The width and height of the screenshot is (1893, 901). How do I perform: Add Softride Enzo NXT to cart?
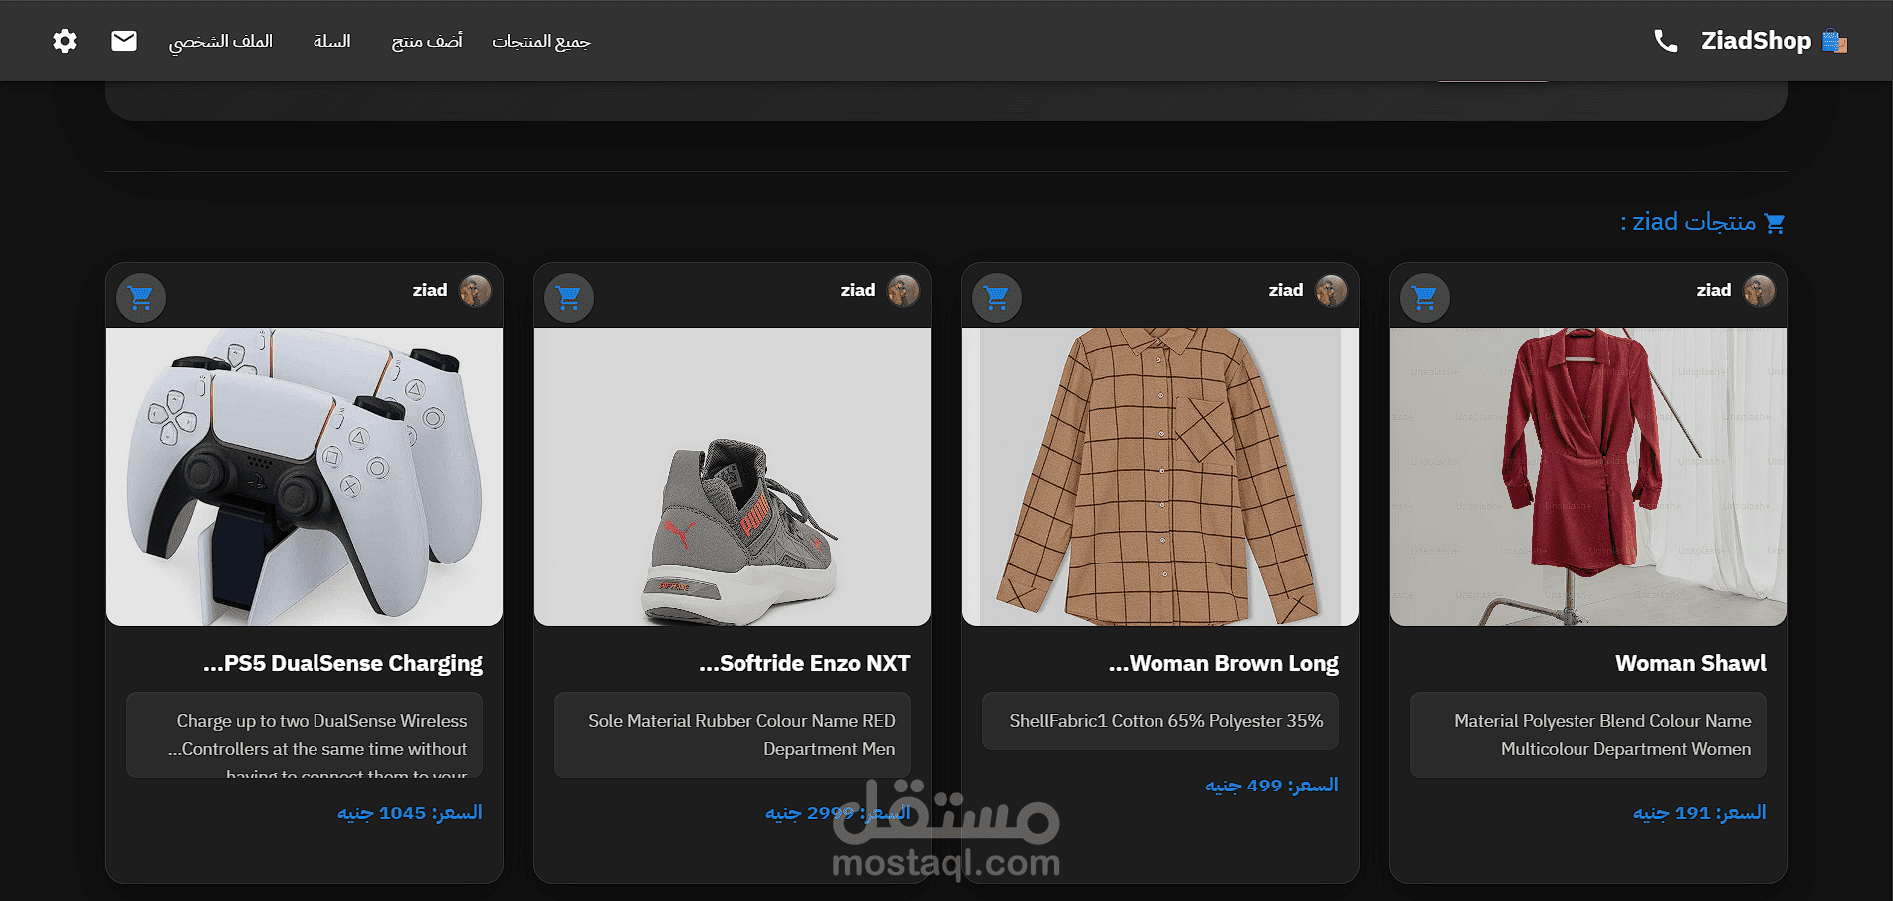click(x=569, y=297)
